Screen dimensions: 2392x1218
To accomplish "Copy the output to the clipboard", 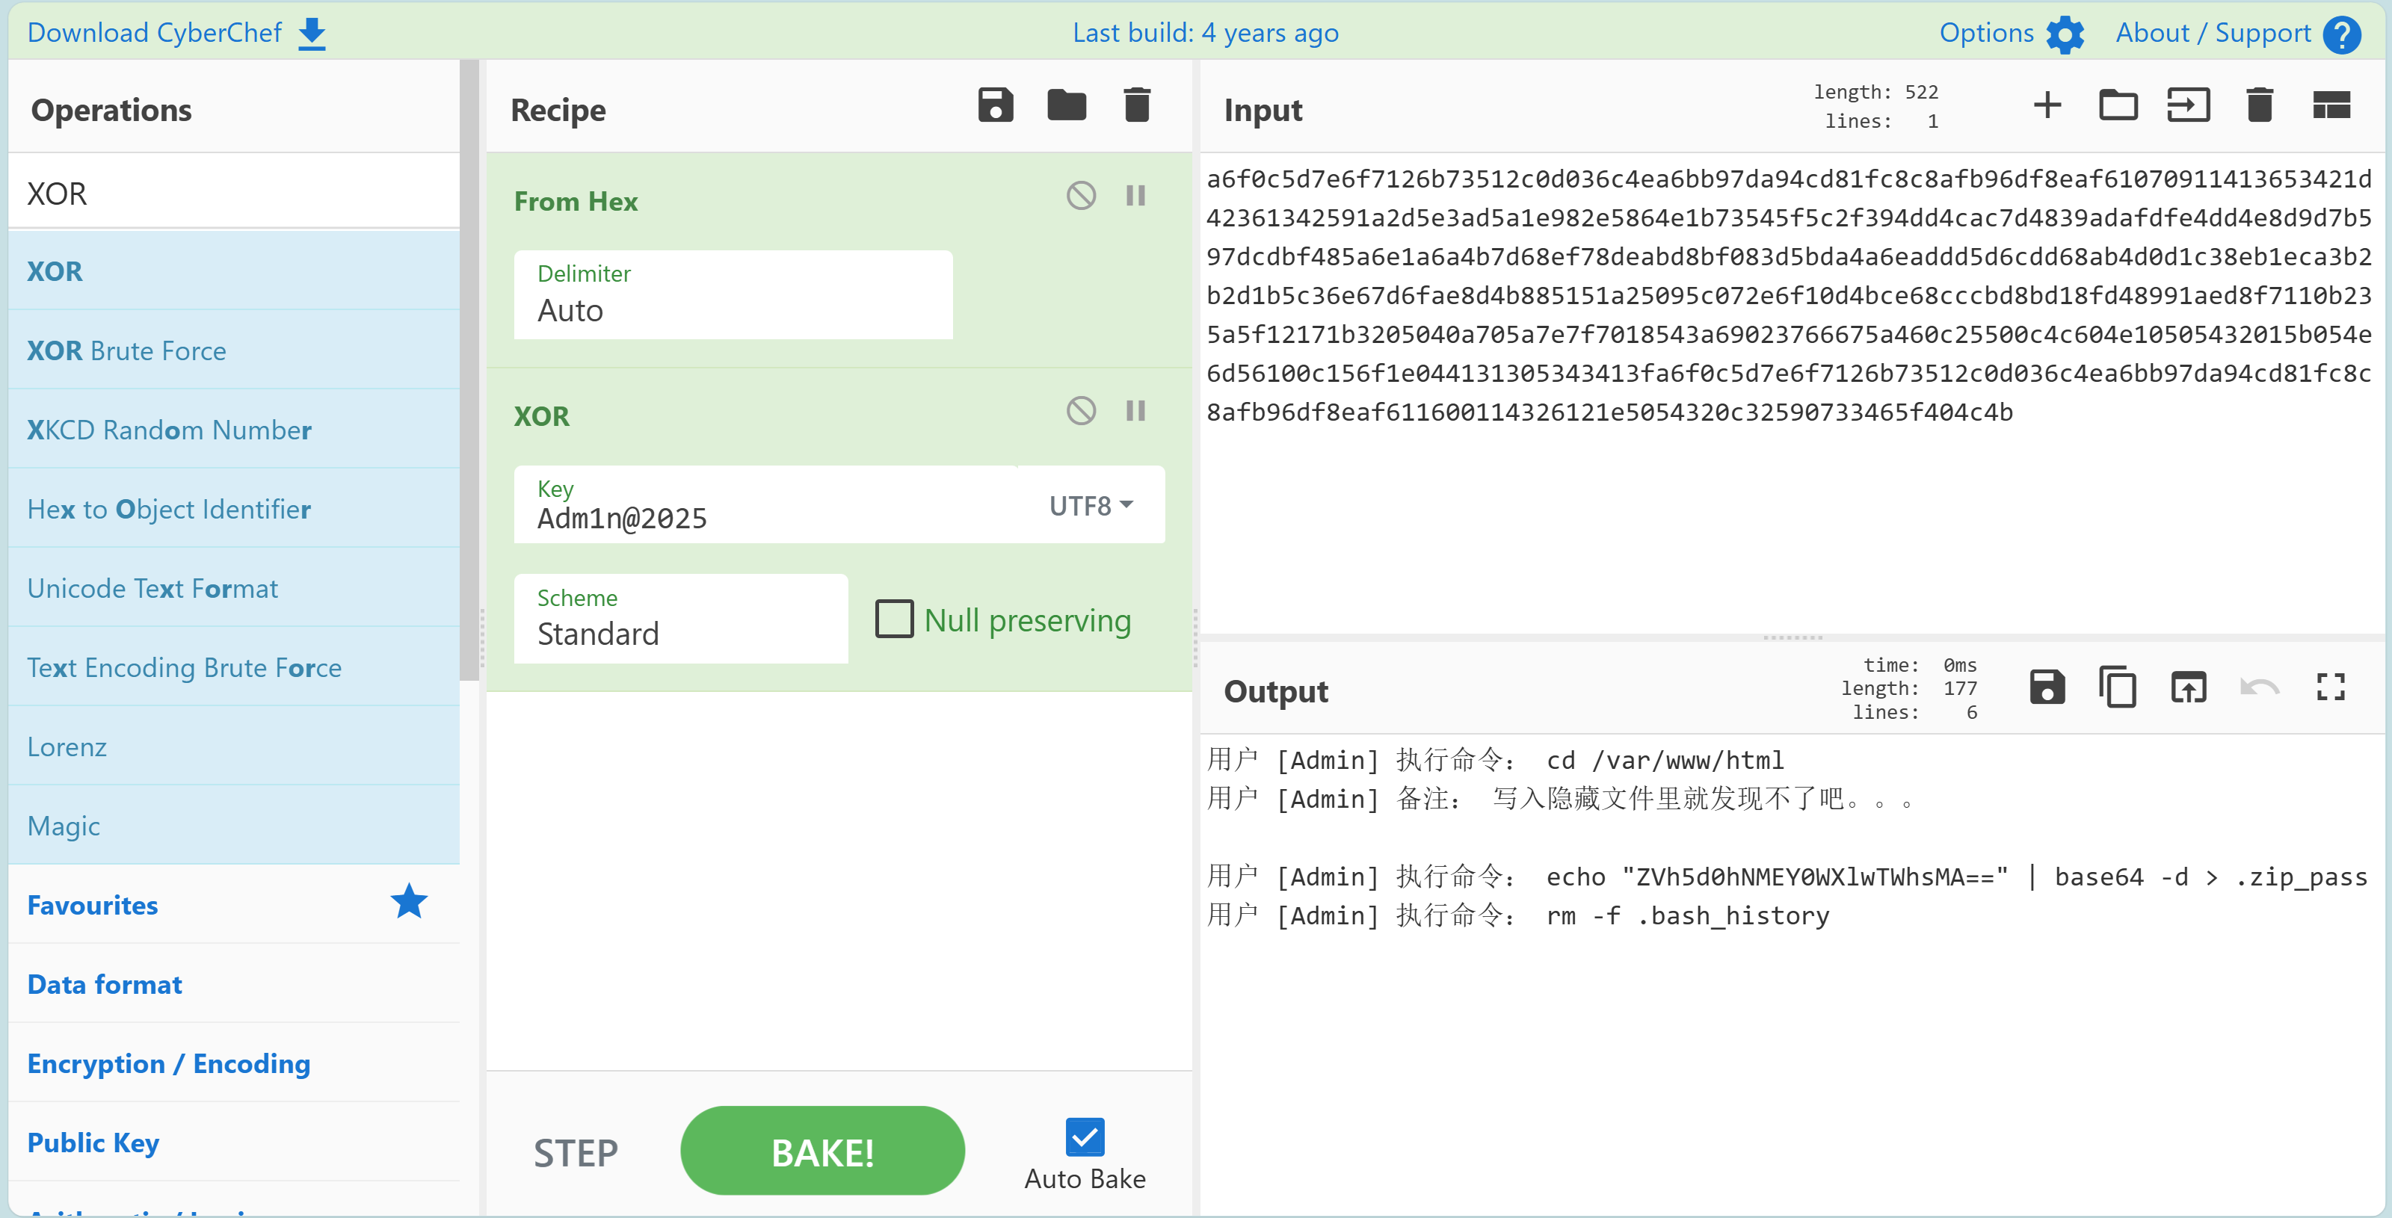I will [x=2117, y=688].
